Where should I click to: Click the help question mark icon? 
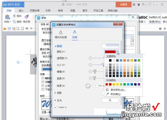[143, 5]
